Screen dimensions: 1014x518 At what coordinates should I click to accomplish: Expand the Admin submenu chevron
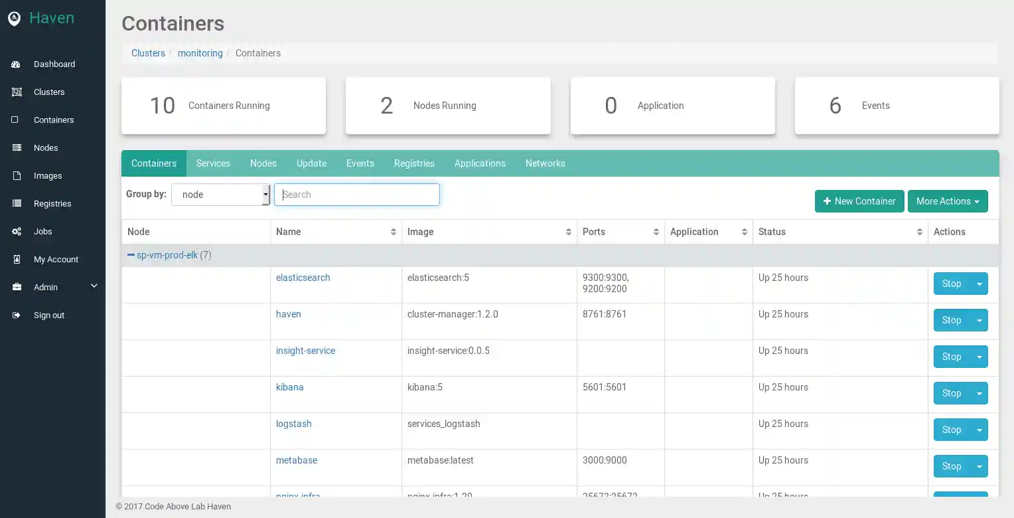point(94,286)
